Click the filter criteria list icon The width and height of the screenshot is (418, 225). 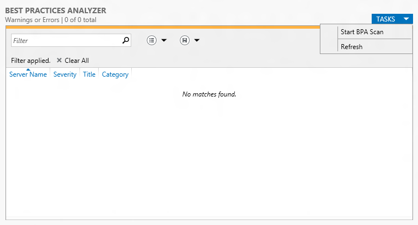click(x=152, y=40)
